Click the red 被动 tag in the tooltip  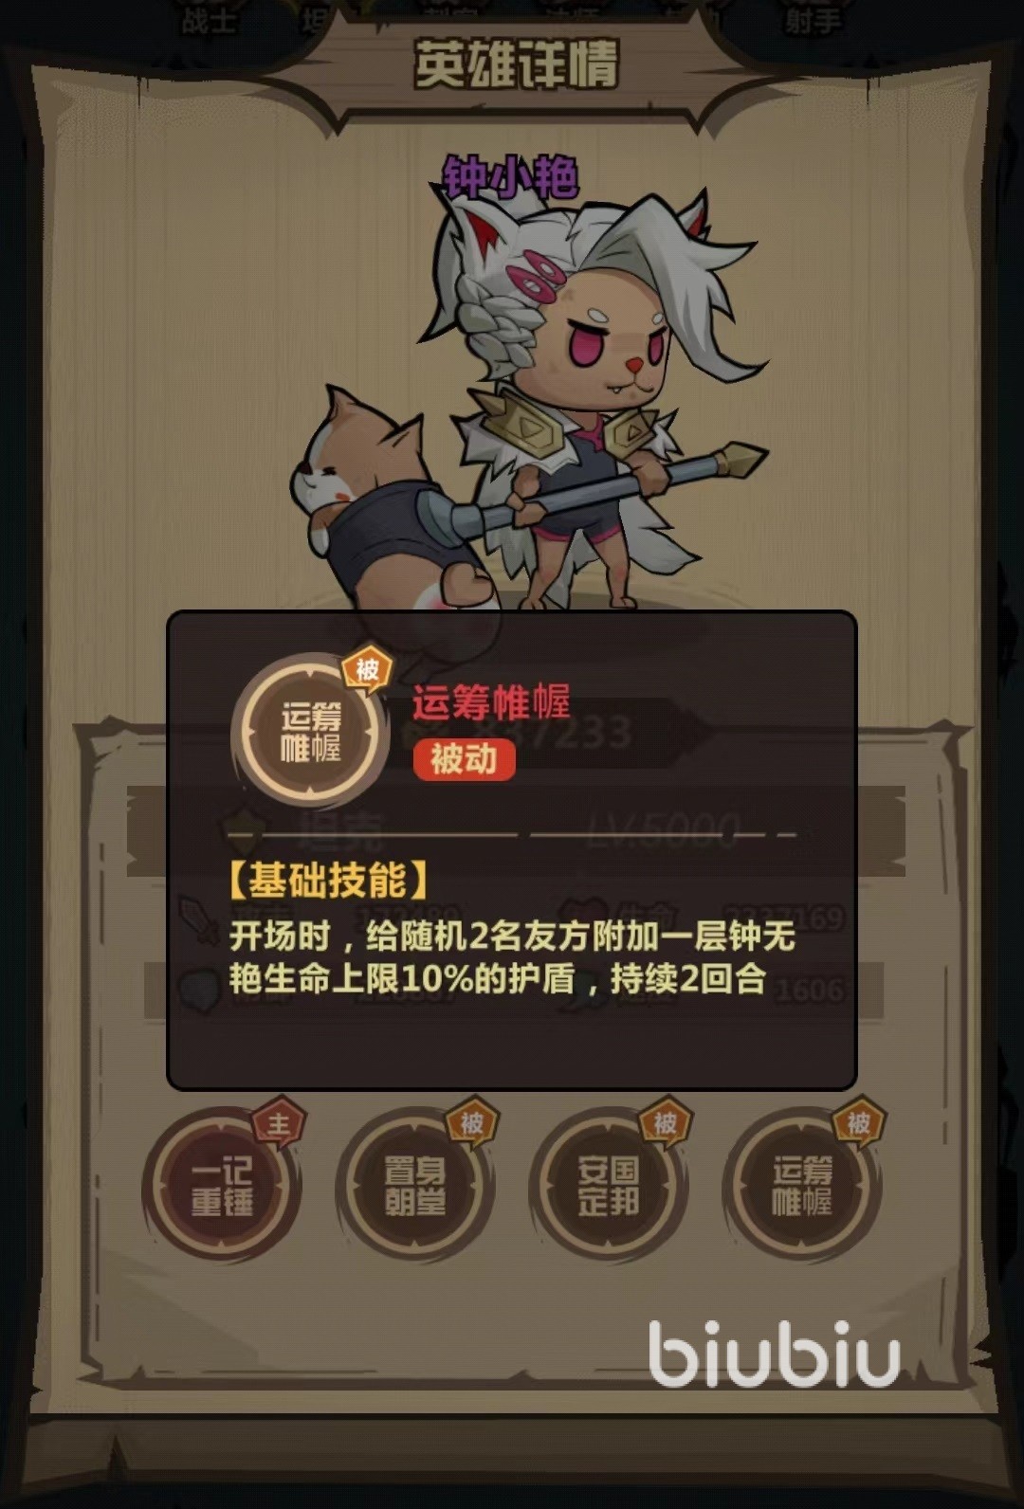(464, 759)
